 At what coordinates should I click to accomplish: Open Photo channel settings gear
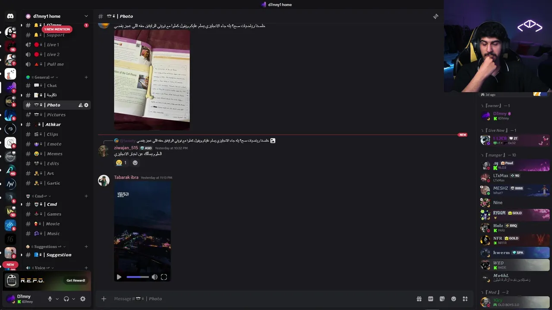point(86,105)
